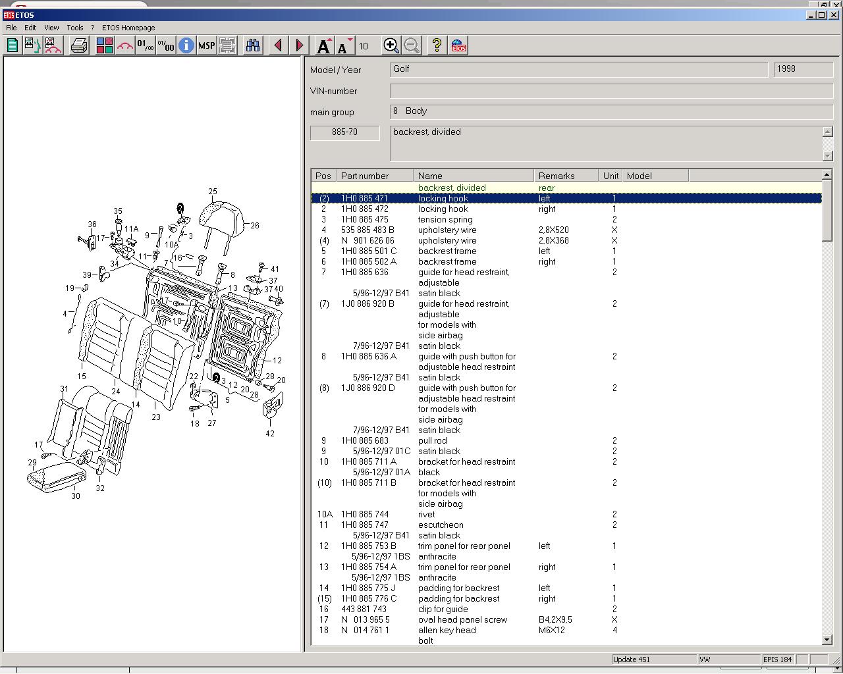Viewport: 843px width, 674px height.
Task: Click the blue information icon
Action: coord(186,45)
